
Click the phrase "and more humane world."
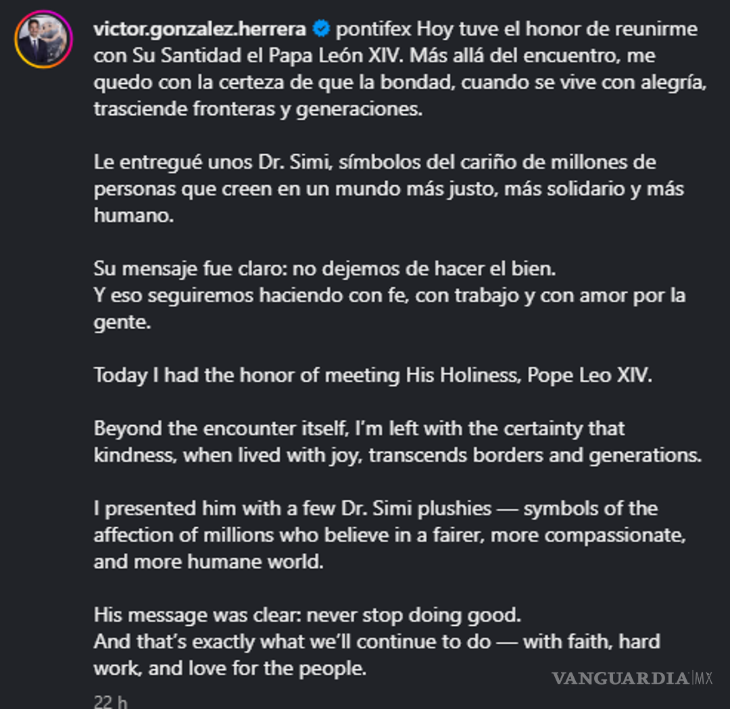(208, 561)
